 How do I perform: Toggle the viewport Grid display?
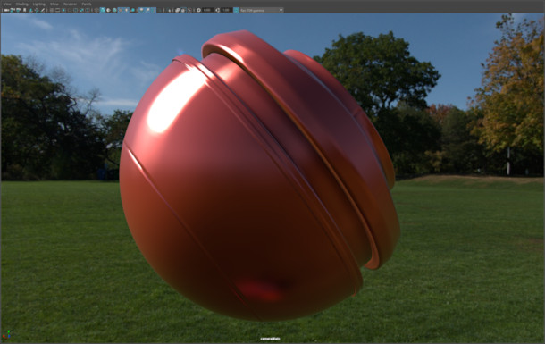pyautogui.click(x=52, y=10)
